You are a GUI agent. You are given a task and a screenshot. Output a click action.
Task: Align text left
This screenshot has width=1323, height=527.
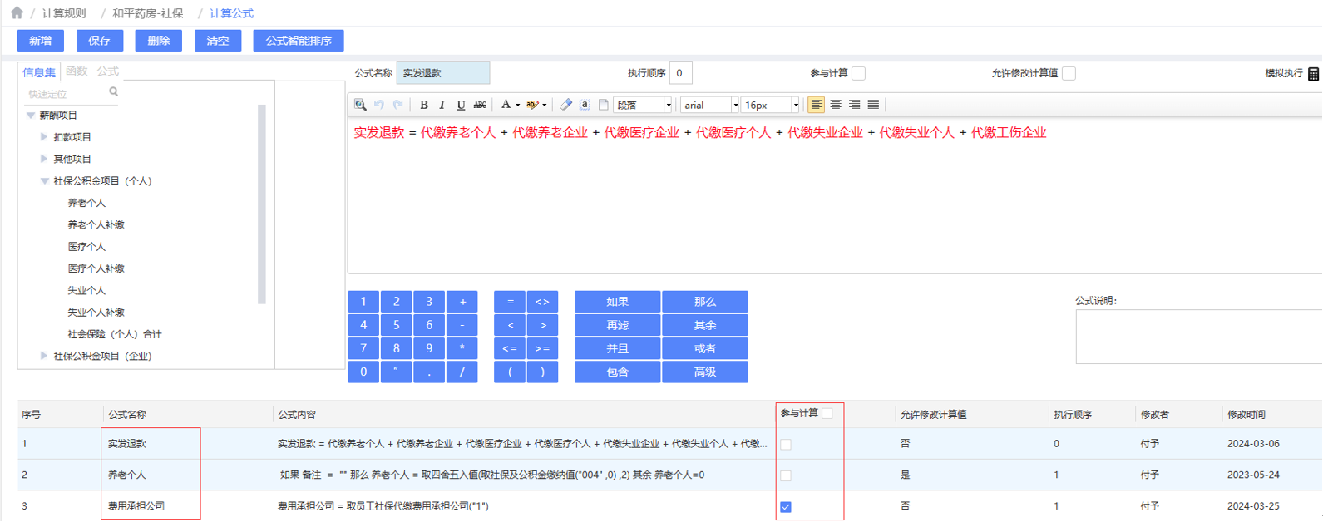pos(817,105)
